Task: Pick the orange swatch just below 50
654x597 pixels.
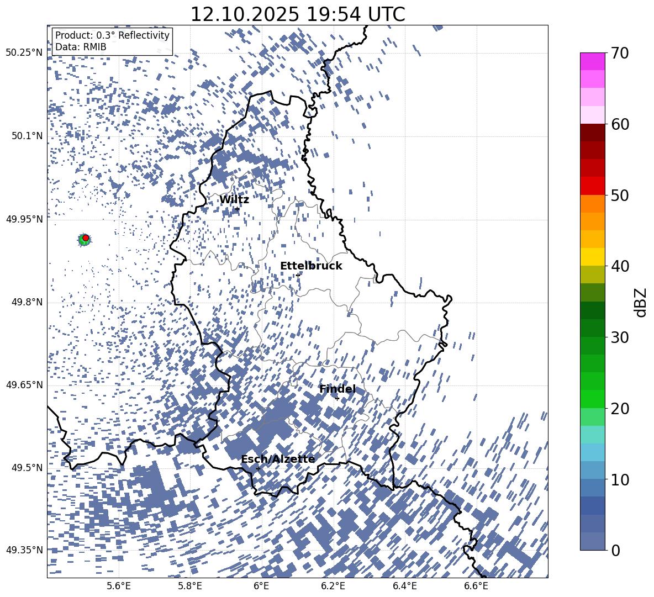Action: point(592,204)
